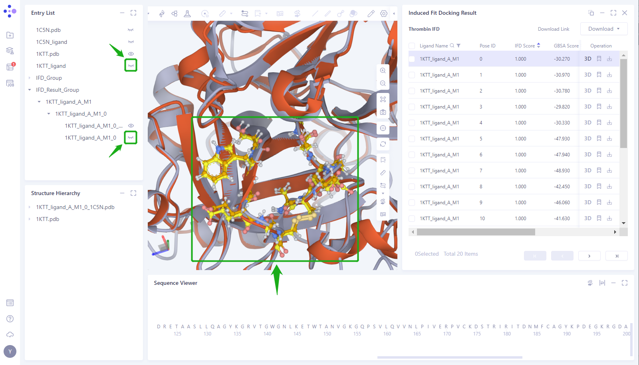
Task: Click Download Link in Thrombin IFD panel
Action: [554, 29]
